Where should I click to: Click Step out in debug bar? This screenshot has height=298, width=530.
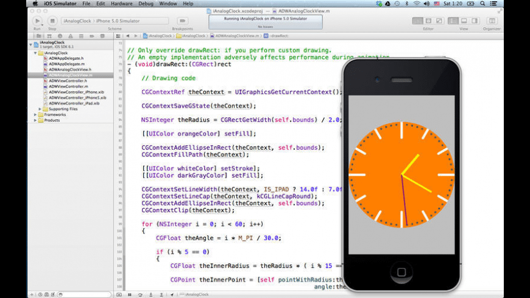coord(161,294)
